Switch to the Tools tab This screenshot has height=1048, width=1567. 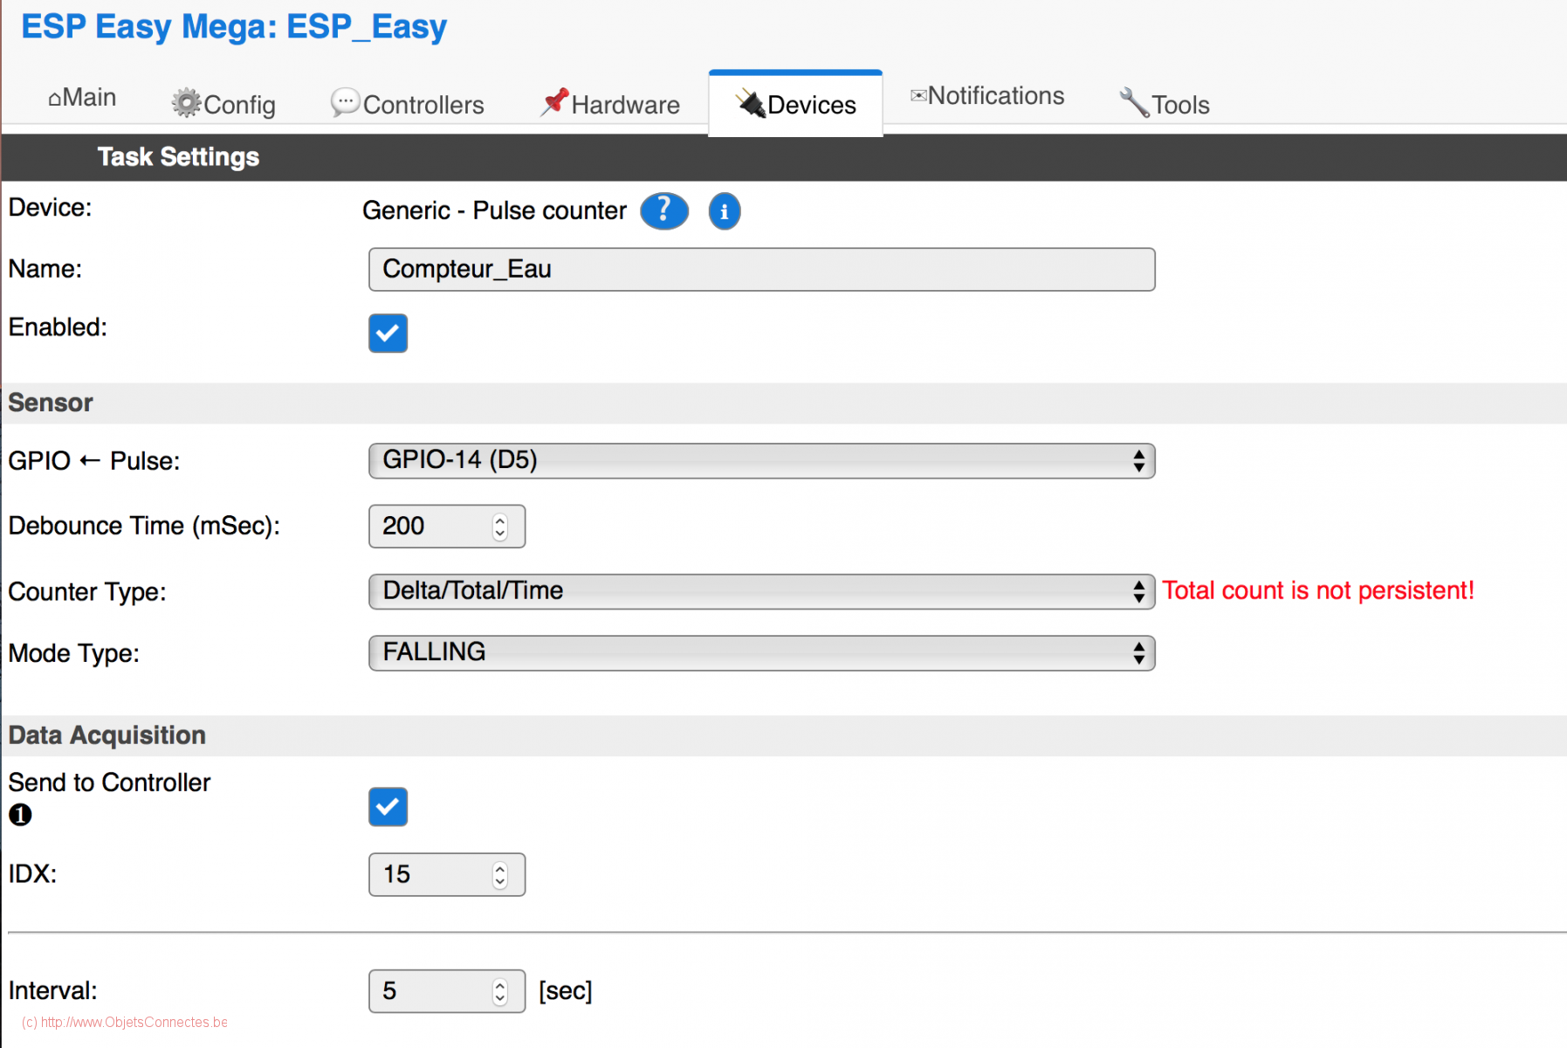[1165, 104]
